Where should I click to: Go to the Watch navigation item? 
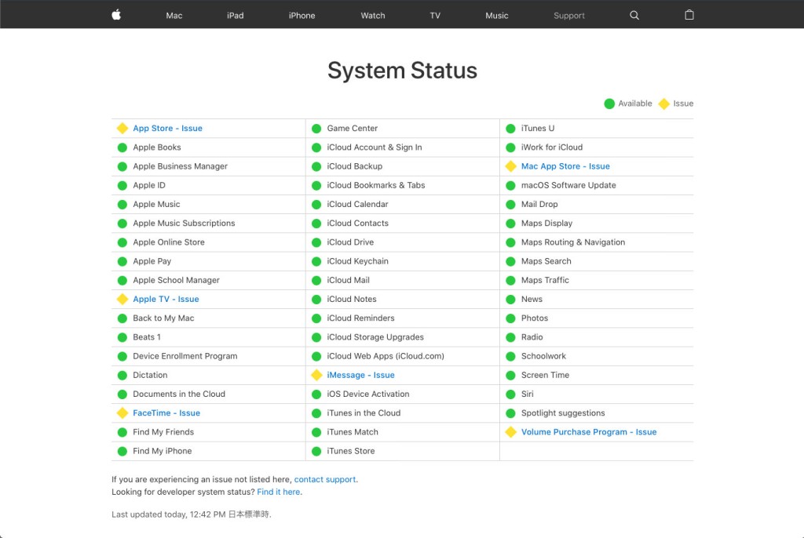(373, 16)
